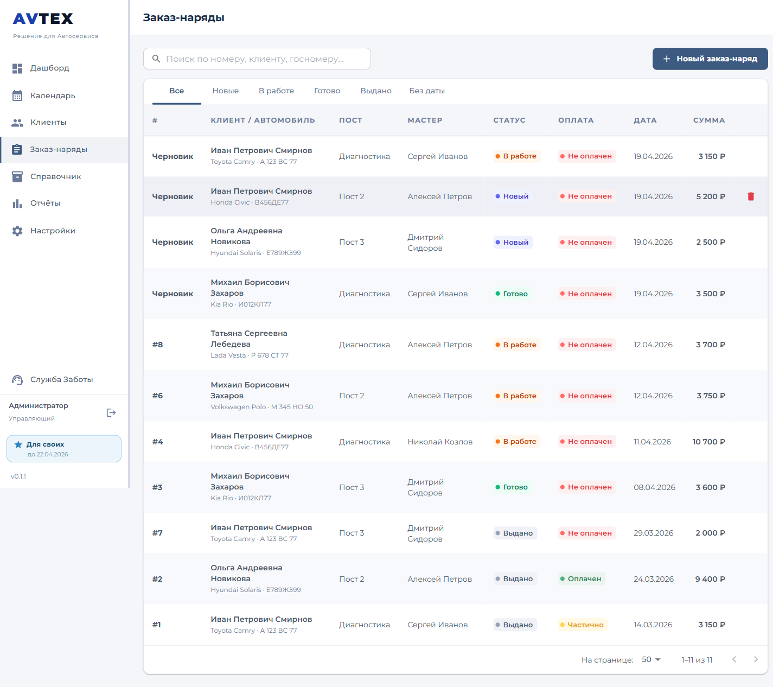Delete the Honda Civic draft via trash icon

751,196
